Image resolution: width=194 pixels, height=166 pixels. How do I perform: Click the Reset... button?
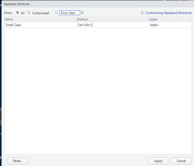coord(17,161)
